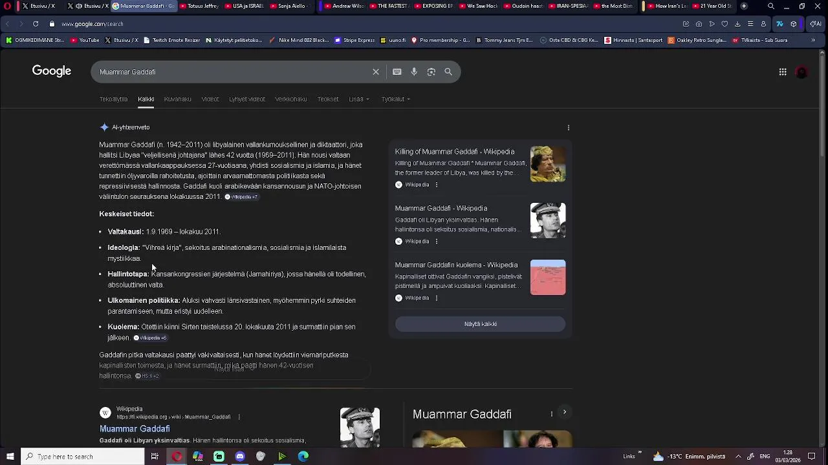Image resolution: width=828 pixels, height=465 pixels.
Task: Open browser extensions cube icon
Action: pos(794,24)
